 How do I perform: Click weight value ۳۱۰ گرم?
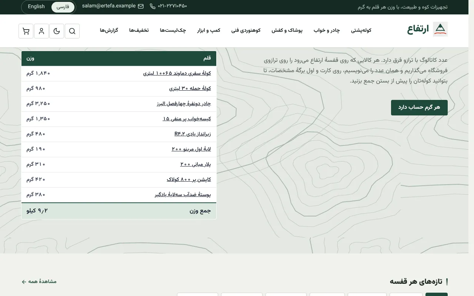tap(36, 165)
